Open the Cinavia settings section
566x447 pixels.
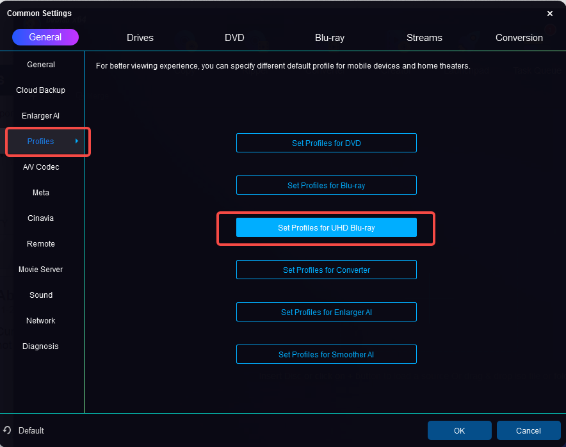click(x=41, y=218)
